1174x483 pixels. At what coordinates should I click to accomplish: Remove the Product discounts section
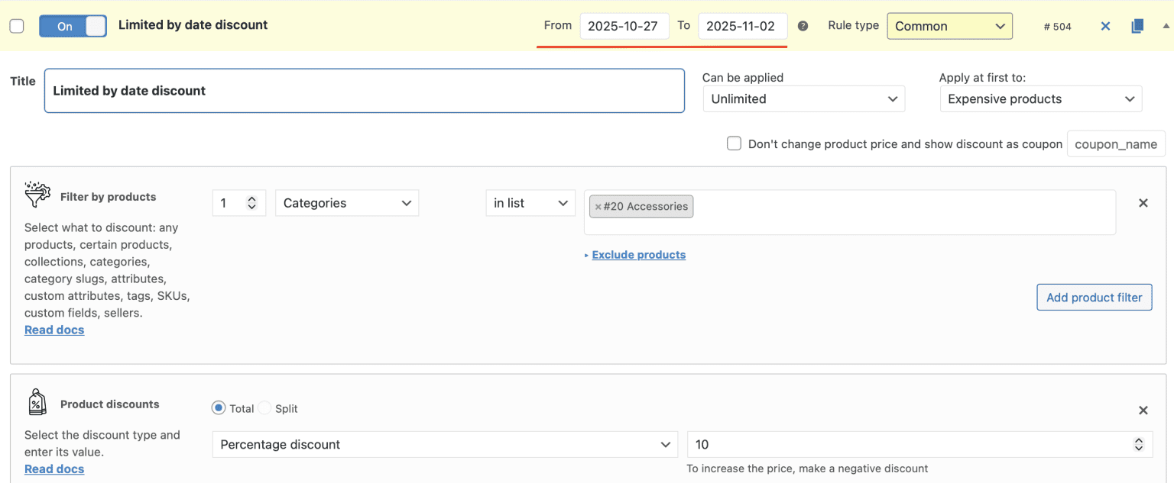click(1143, 411)
